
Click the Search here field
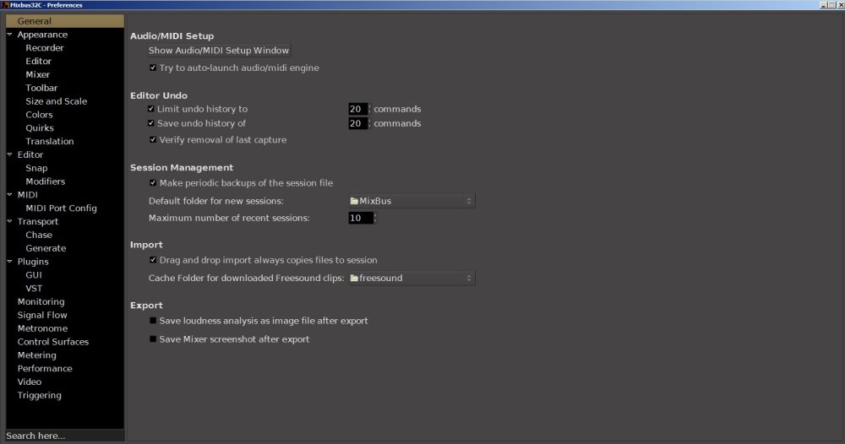coord(65,436)
